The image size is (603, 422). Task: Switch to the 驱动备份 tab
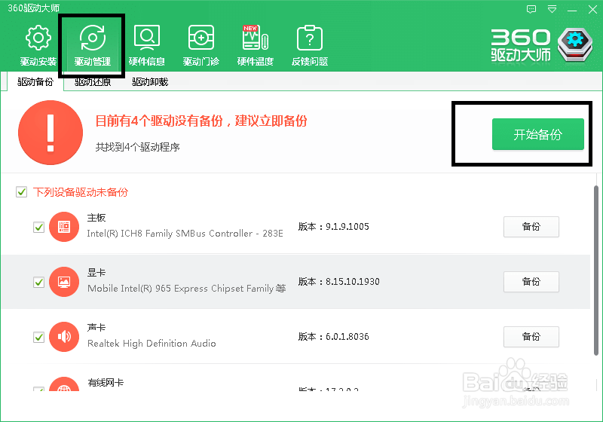35,82
